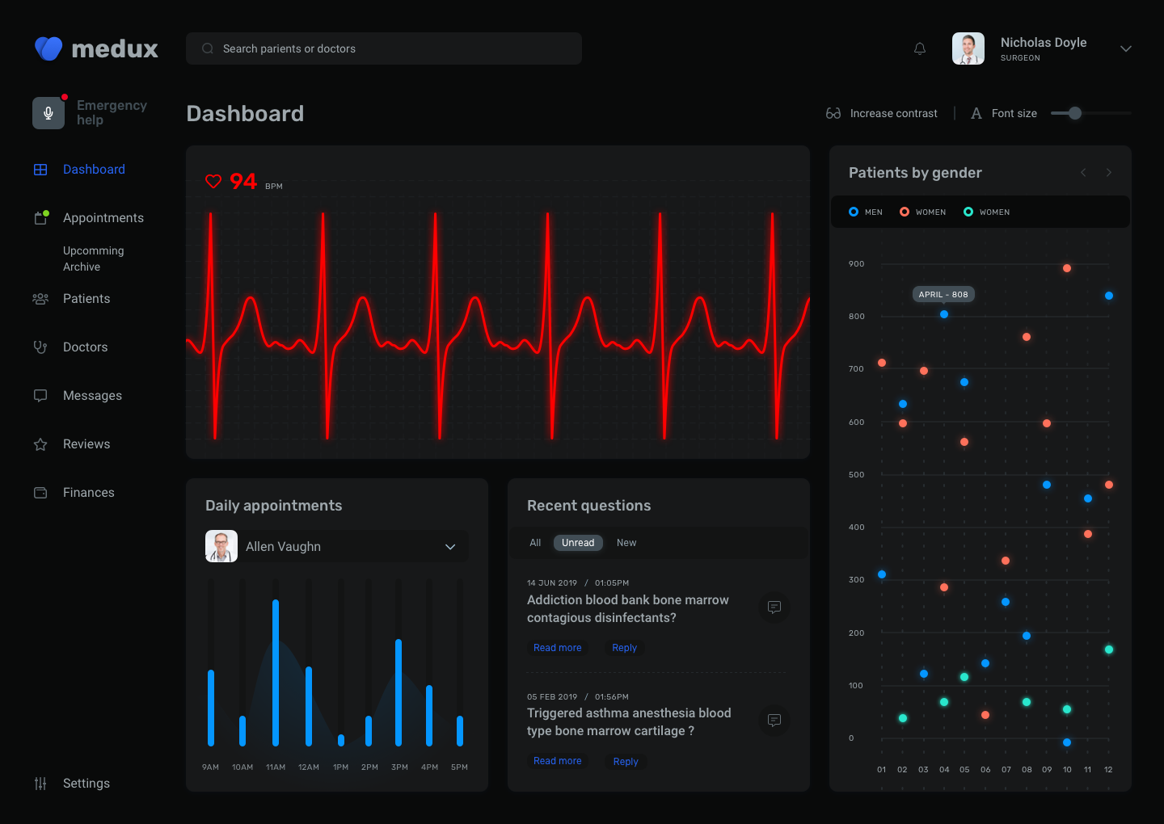Activate the Emergency help microphone icon
This screenshot has height=824, width=1164.
48,113
